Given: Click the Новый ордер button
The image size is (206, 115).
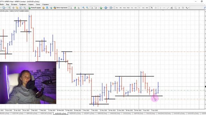Looking at the screenshot, I should 34,8.
